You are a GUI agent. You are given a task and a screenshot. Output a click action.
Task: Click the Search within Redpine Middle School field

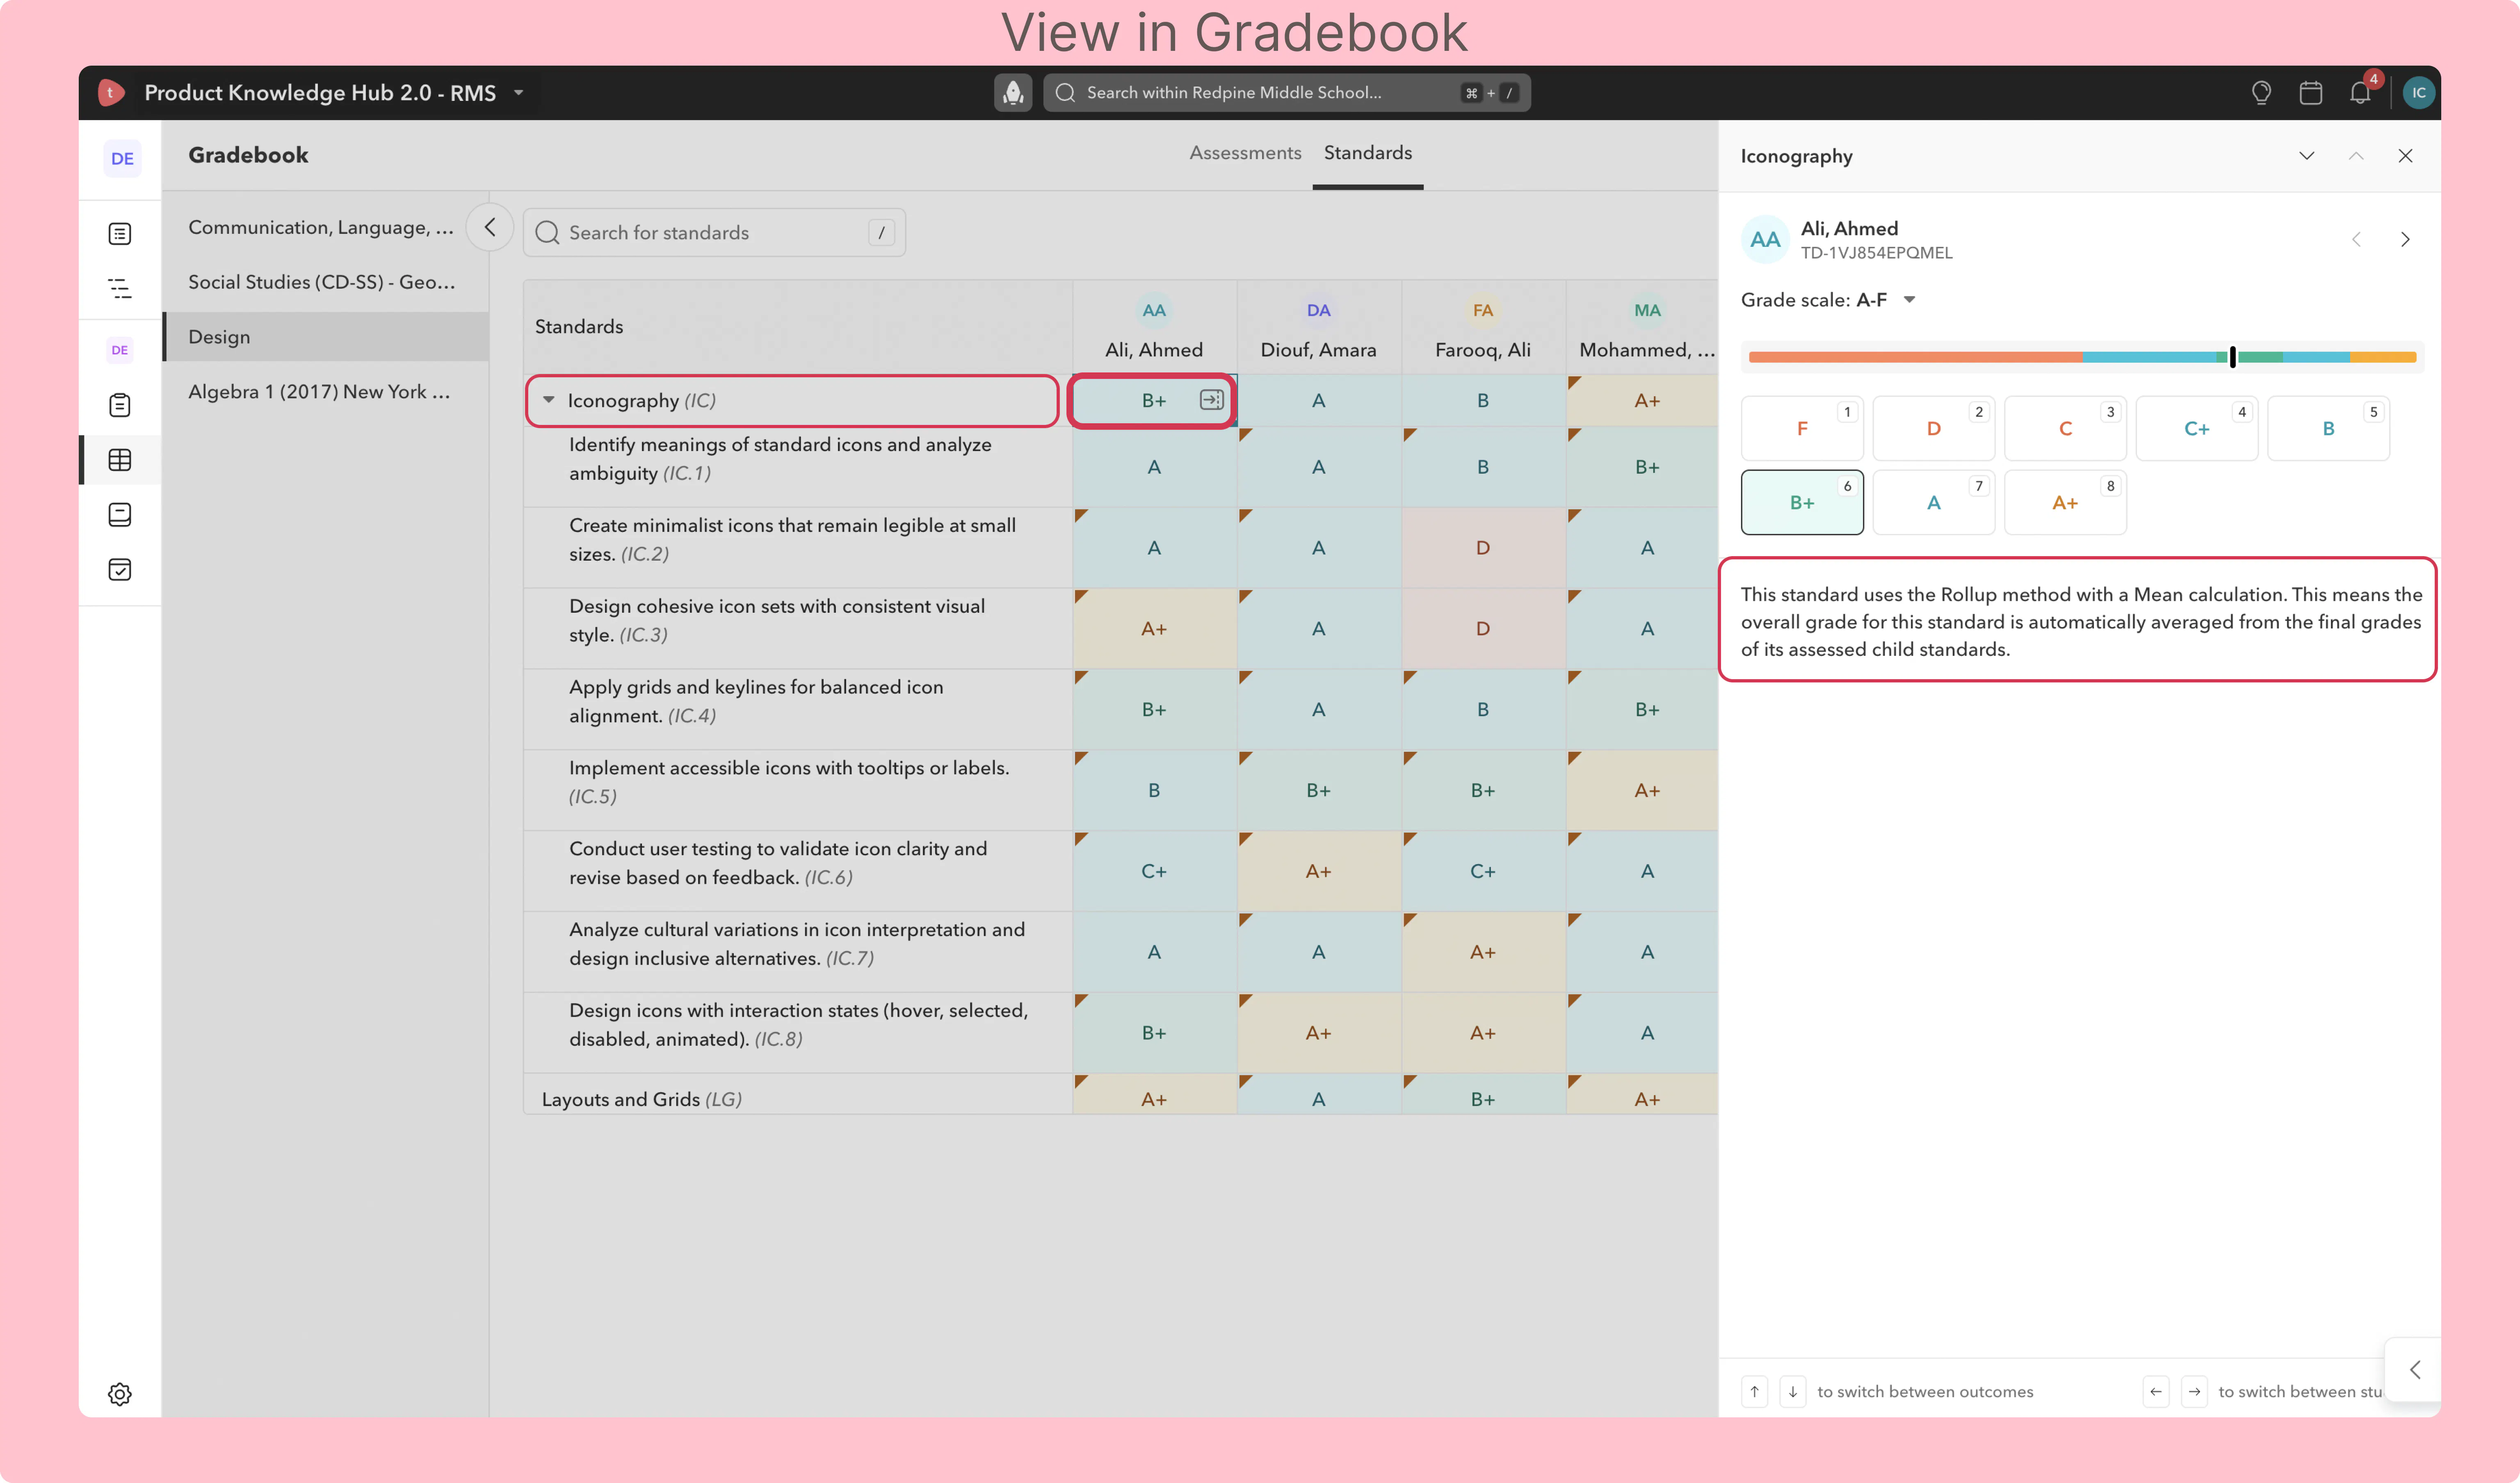[1287, 93]
